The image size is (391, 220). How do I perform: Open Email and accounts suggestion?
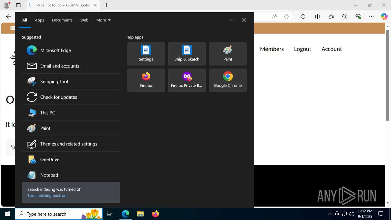(x=71, y=66)
